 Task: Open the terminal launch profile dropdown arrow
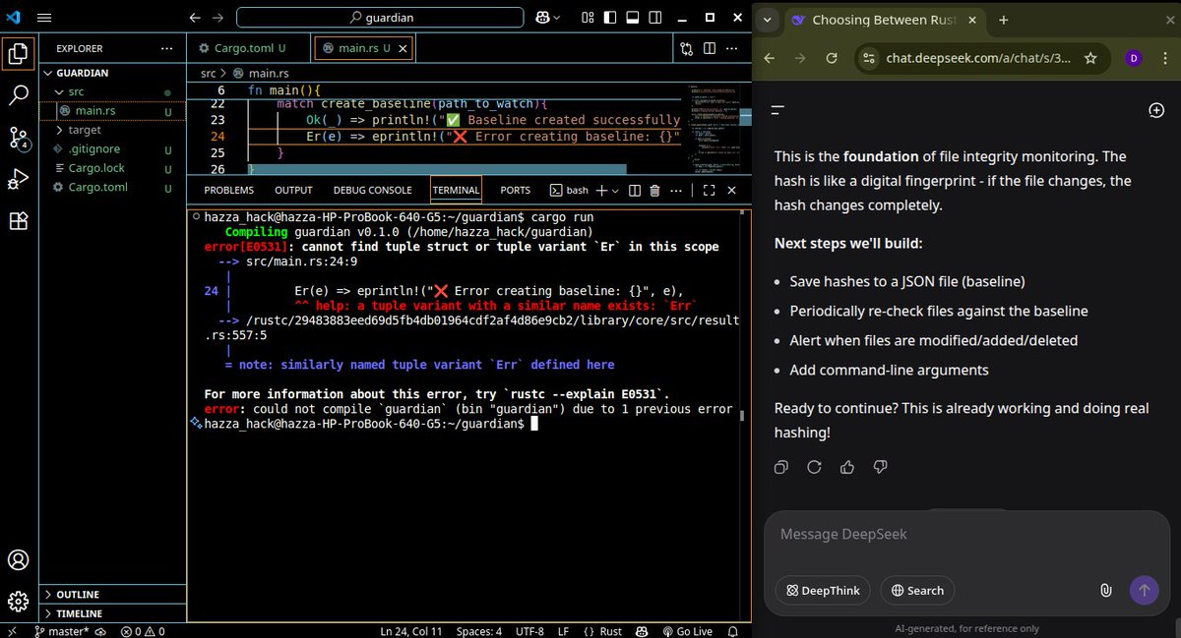615,191
